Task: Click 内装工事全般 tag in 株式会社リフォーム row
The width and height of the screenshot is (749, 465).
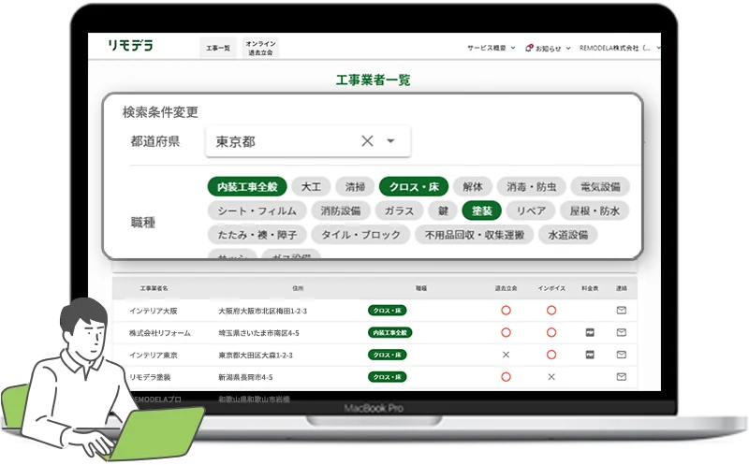Action: (x=389, y=332)
